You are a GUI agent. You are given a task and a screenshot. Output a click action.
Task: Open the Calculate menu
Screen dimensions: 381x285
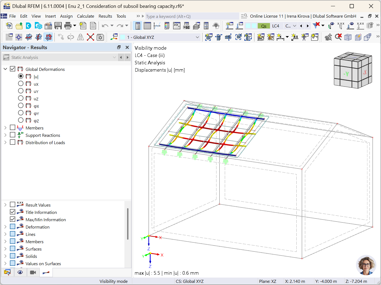[85, 16]
